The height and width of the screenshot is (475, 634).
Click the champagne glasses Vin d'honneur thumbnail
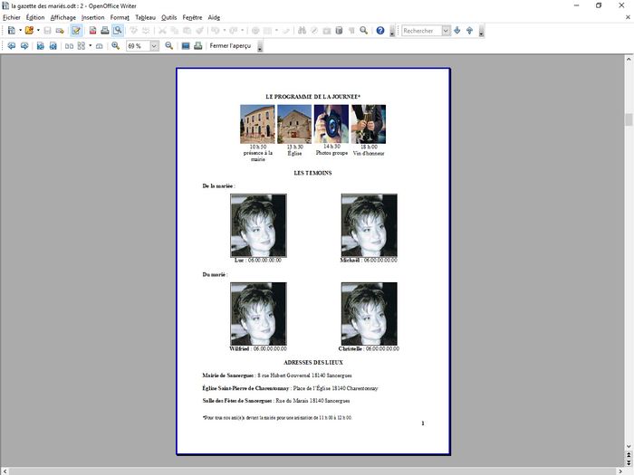(x=369, y=124)
